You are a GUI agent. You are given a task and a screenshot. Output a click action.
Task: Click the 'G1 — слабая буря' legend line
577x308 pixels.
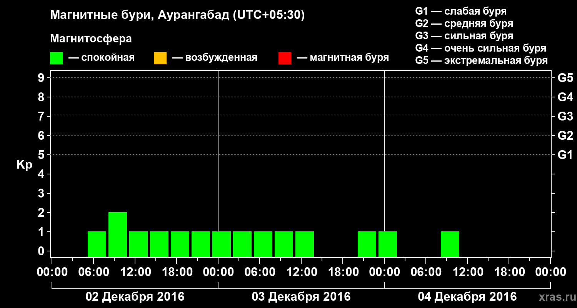click(x=461, y=11)
